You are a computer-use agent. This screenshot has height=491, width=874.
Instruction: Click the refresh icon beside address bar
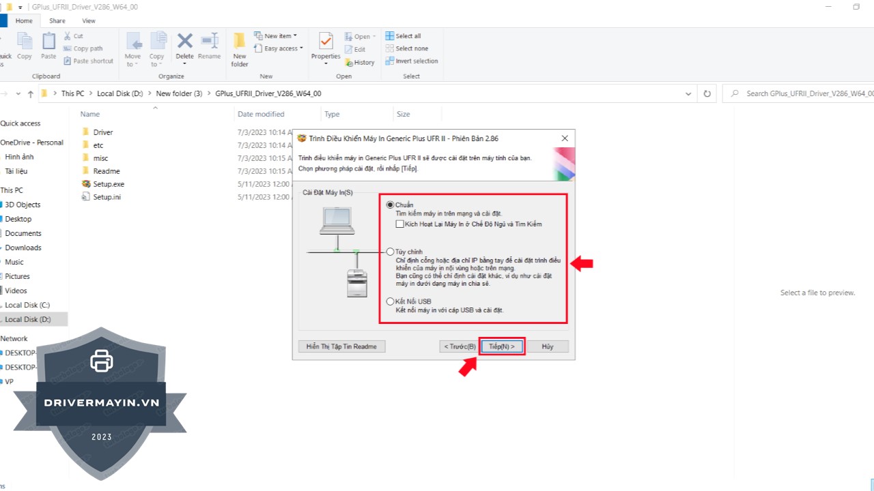coord(707,93)
